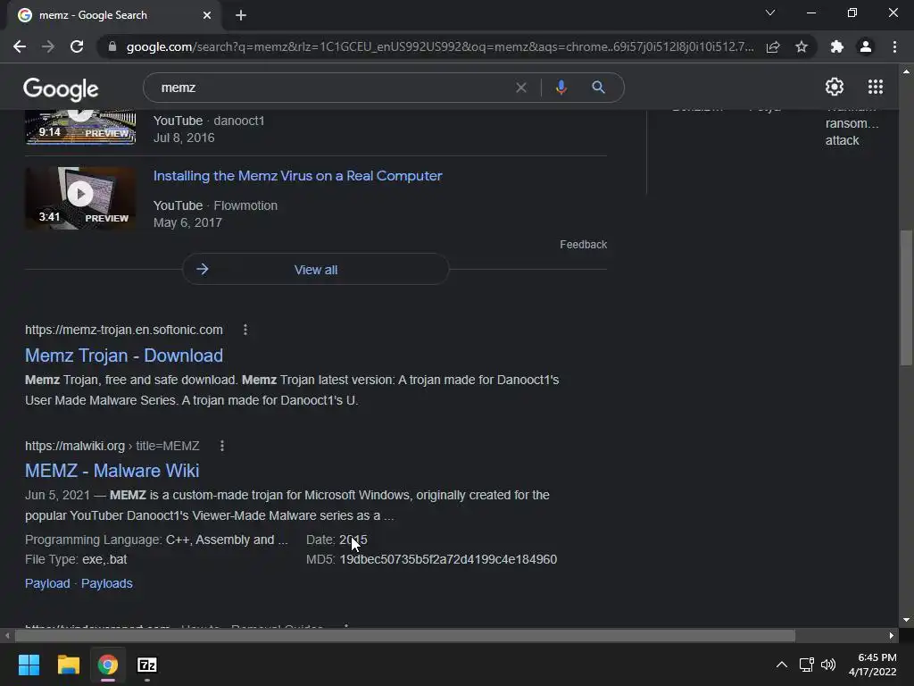The height and width of the screenshot is (686, 914).
Task: Open the network status tray icon
Action: click(x=807, y=665)
